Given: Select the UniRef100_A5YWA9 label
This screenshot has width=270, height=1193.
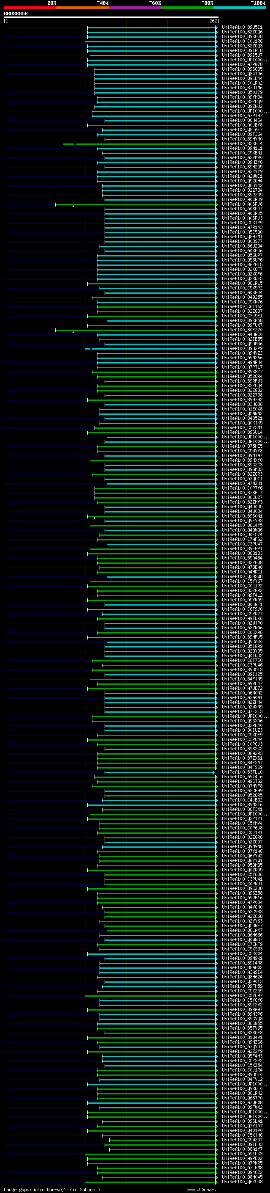Looking at the screenshot, I should [242, 600].
